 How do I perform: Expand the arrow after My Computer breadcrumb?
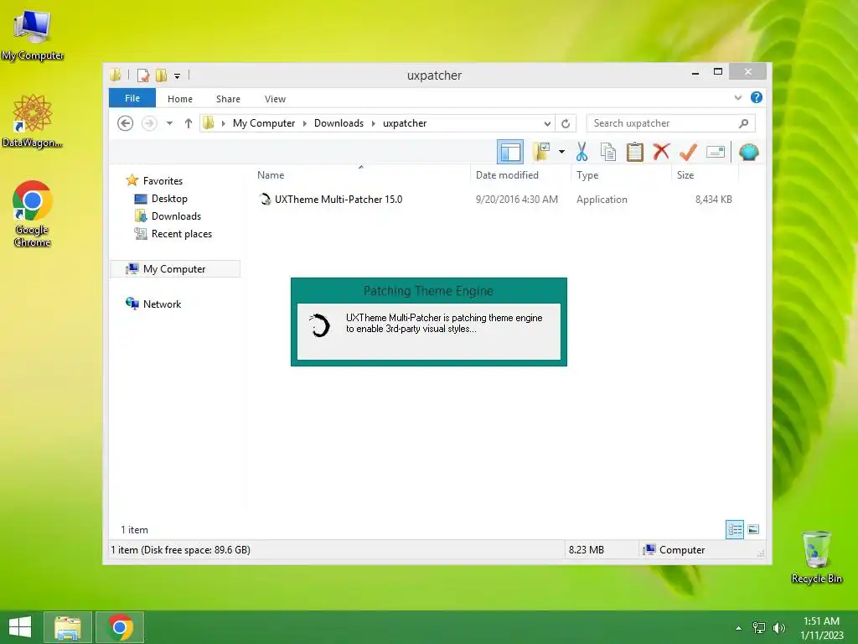tap(305, 123)
